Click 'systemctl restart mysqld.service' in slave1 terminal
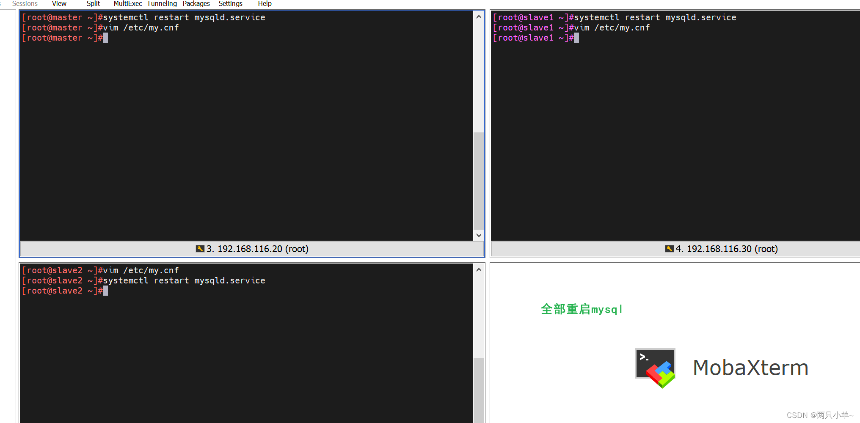Screen dimensions: 860x423 point(655,17)
